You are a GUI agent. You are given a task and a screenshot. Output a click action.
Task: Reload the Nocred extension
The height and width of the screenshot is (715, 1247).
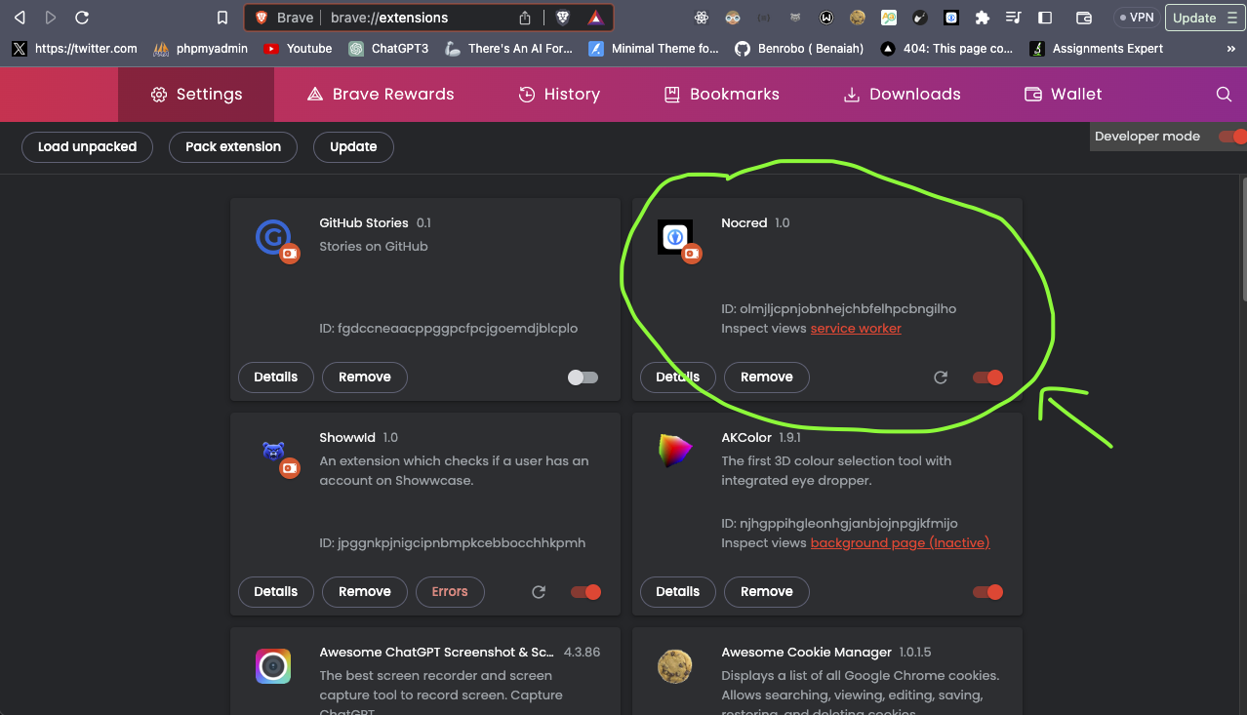[x=941, y=377]
